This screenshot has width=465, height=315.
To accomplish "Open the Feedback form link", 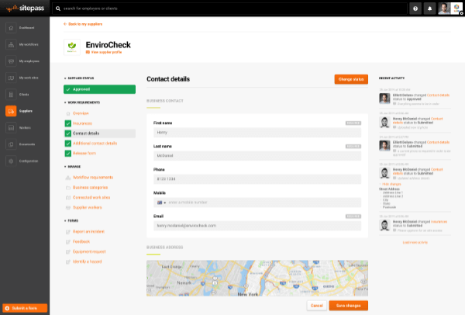I will pos(81,242).
